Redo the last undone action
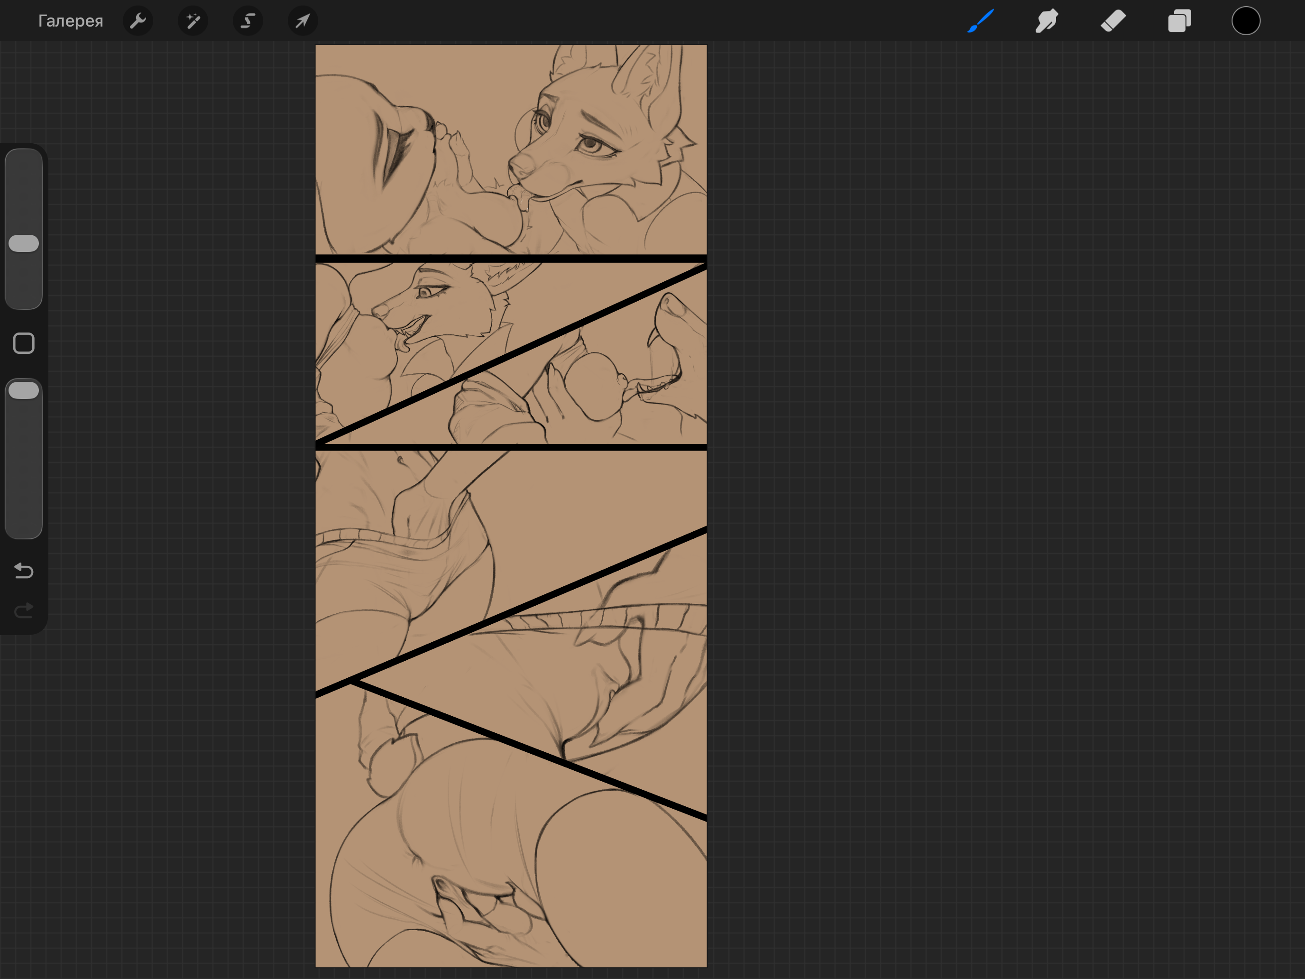 point(24,610)
